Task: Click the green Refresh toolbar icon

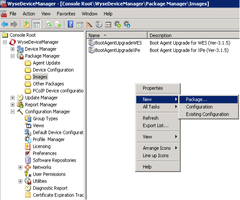Action: tap(49, 24)
